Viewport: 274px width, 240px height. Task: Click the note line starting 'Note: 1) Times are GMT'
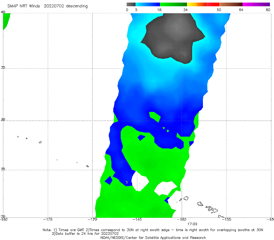[153, 230]
